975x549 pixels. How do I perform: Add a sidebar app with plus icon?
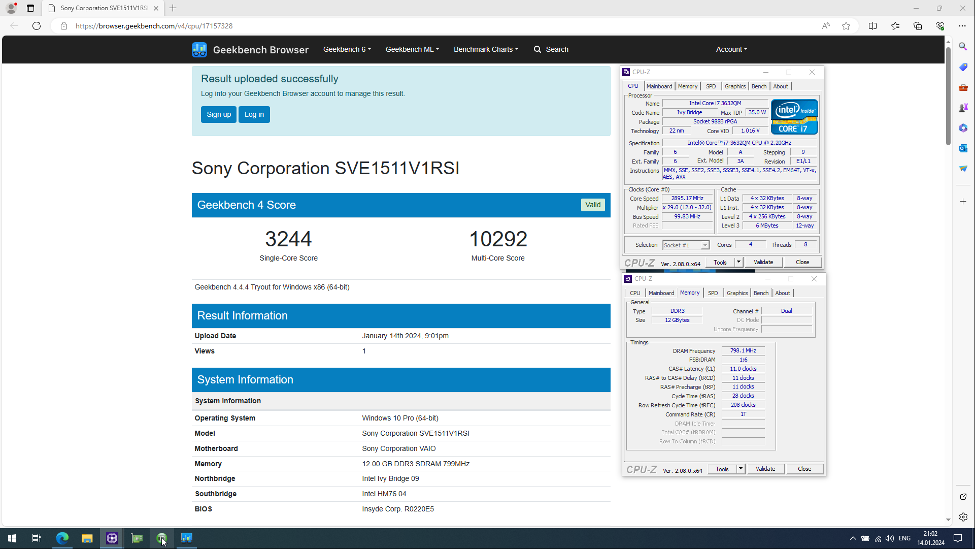963,202
